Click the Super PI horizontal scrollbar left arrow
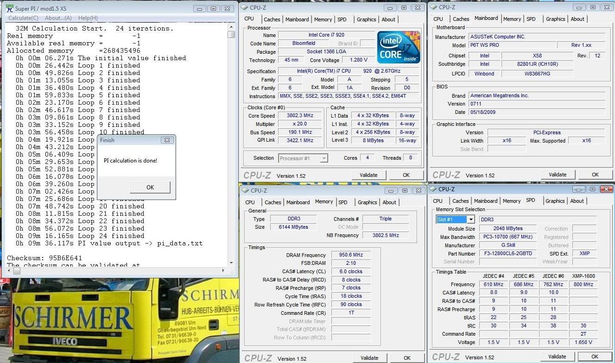The width and height of the screenshot is (615, 363). coord(8,270)
